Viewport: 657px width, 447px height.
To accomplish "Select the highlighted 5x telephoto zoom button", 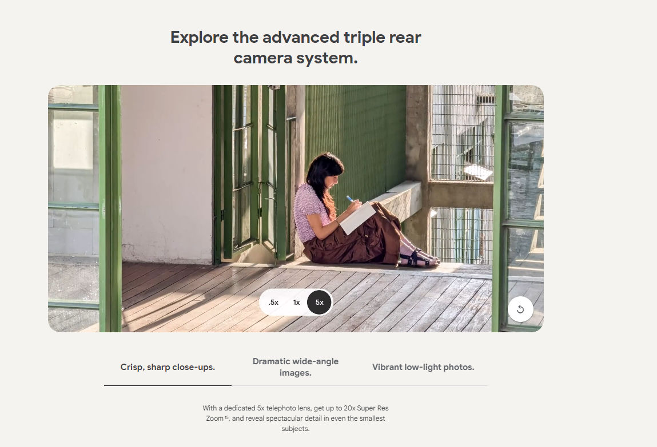I will click(x=319, y=303).
